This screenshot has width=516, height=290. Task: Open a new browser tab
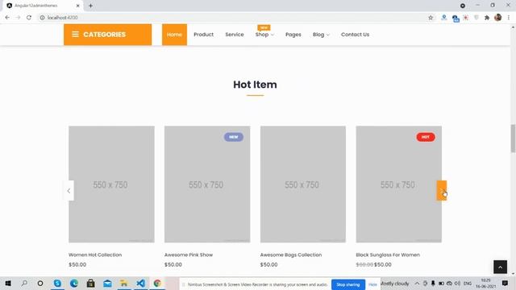(90, 6)
